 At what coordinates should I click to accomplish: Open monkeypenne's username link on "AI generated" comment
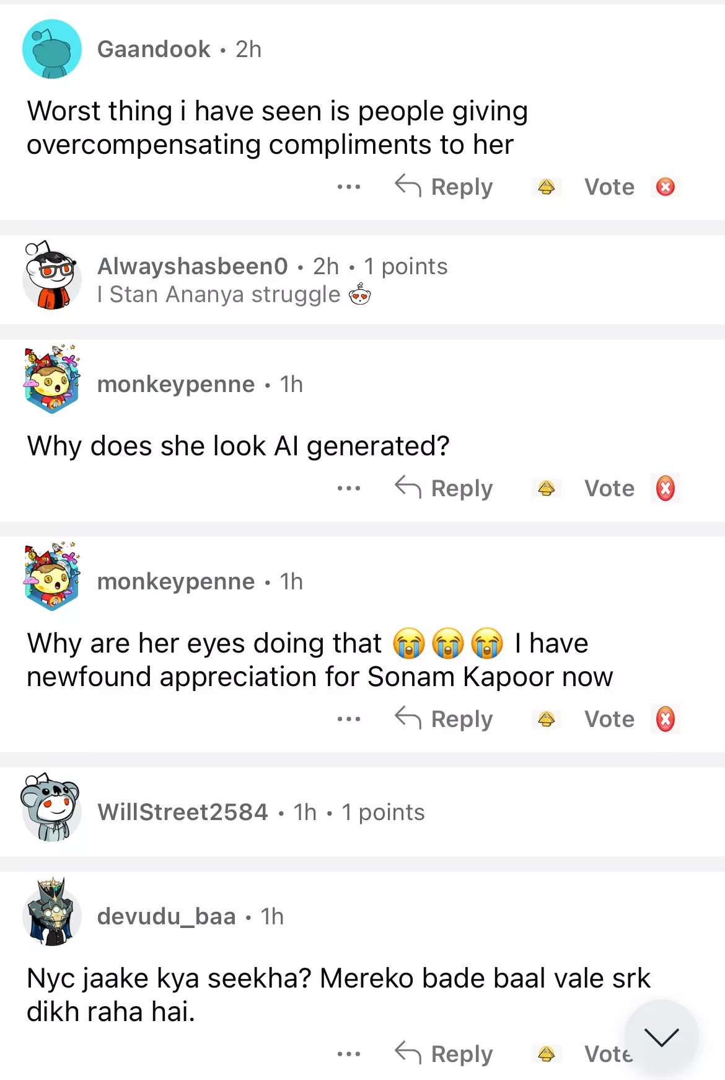pyautogui.click(x=176, y=385)
